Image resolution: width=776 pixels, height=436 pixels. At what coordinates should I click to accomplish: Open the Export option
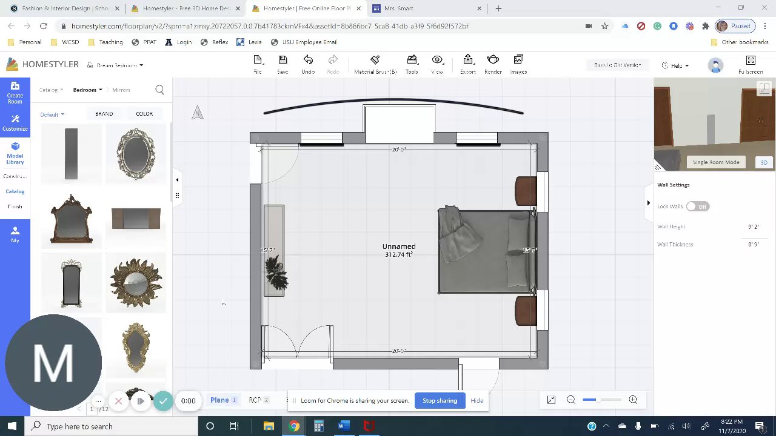tap(468, 64)
